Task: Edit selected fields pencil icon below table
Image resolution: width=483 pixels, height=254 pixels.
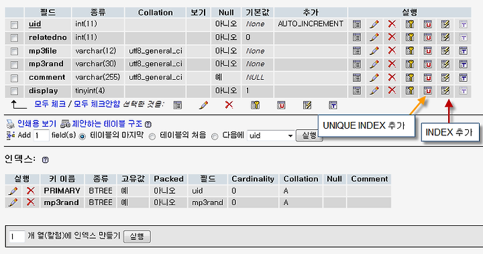Action: [203, 105]
